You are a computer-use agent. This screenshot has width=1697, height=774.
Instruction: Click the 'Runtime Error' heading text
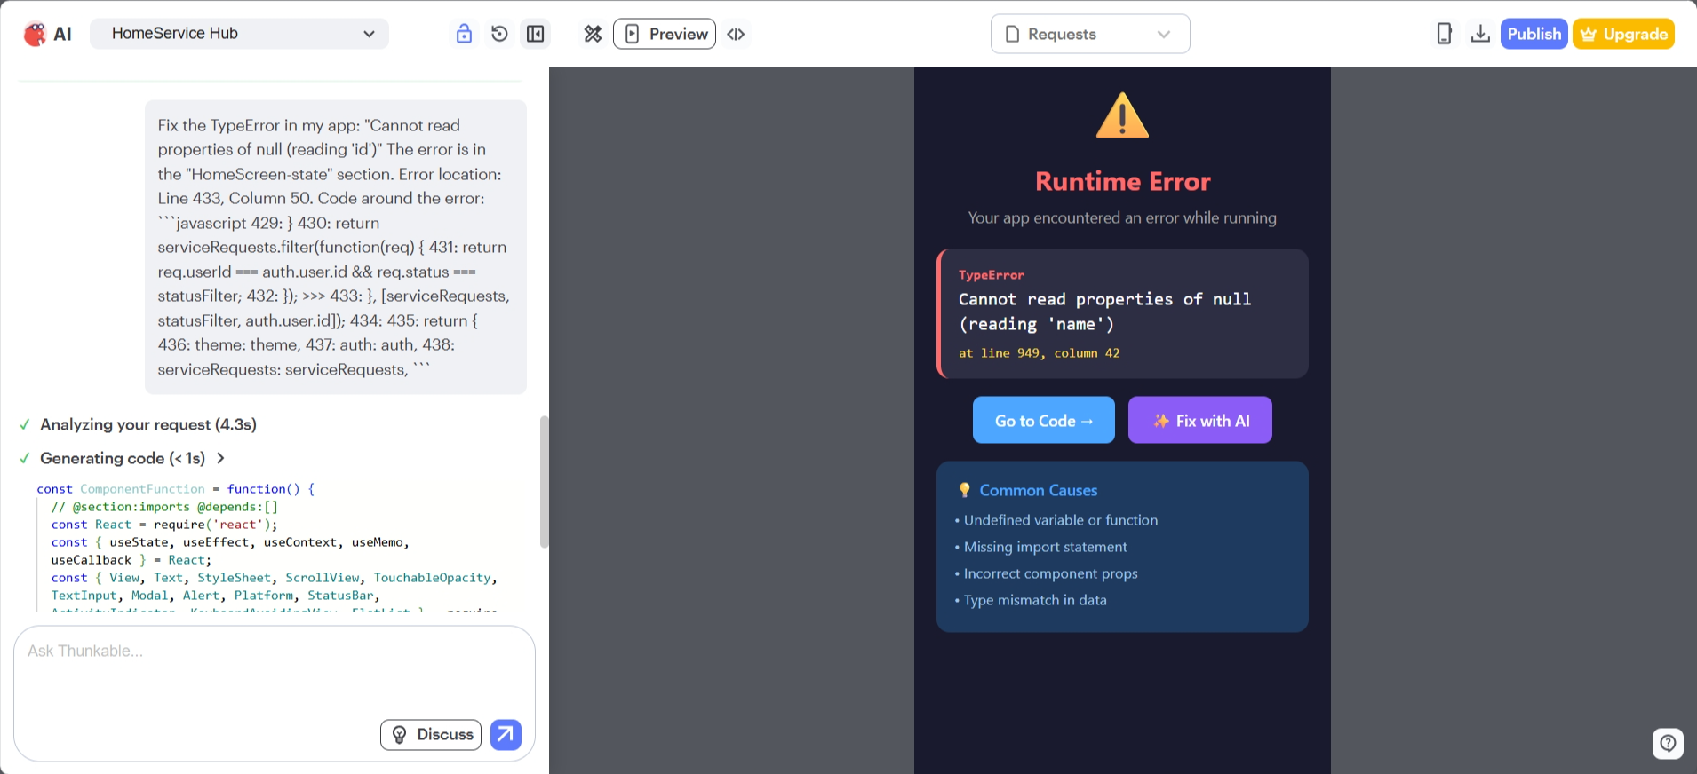1123,181
